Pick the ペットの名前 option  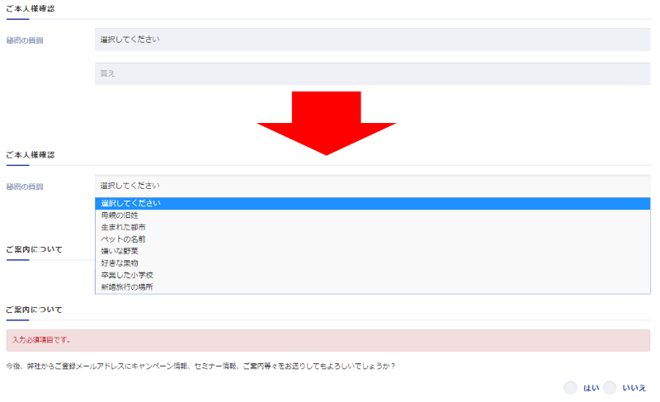372,239
